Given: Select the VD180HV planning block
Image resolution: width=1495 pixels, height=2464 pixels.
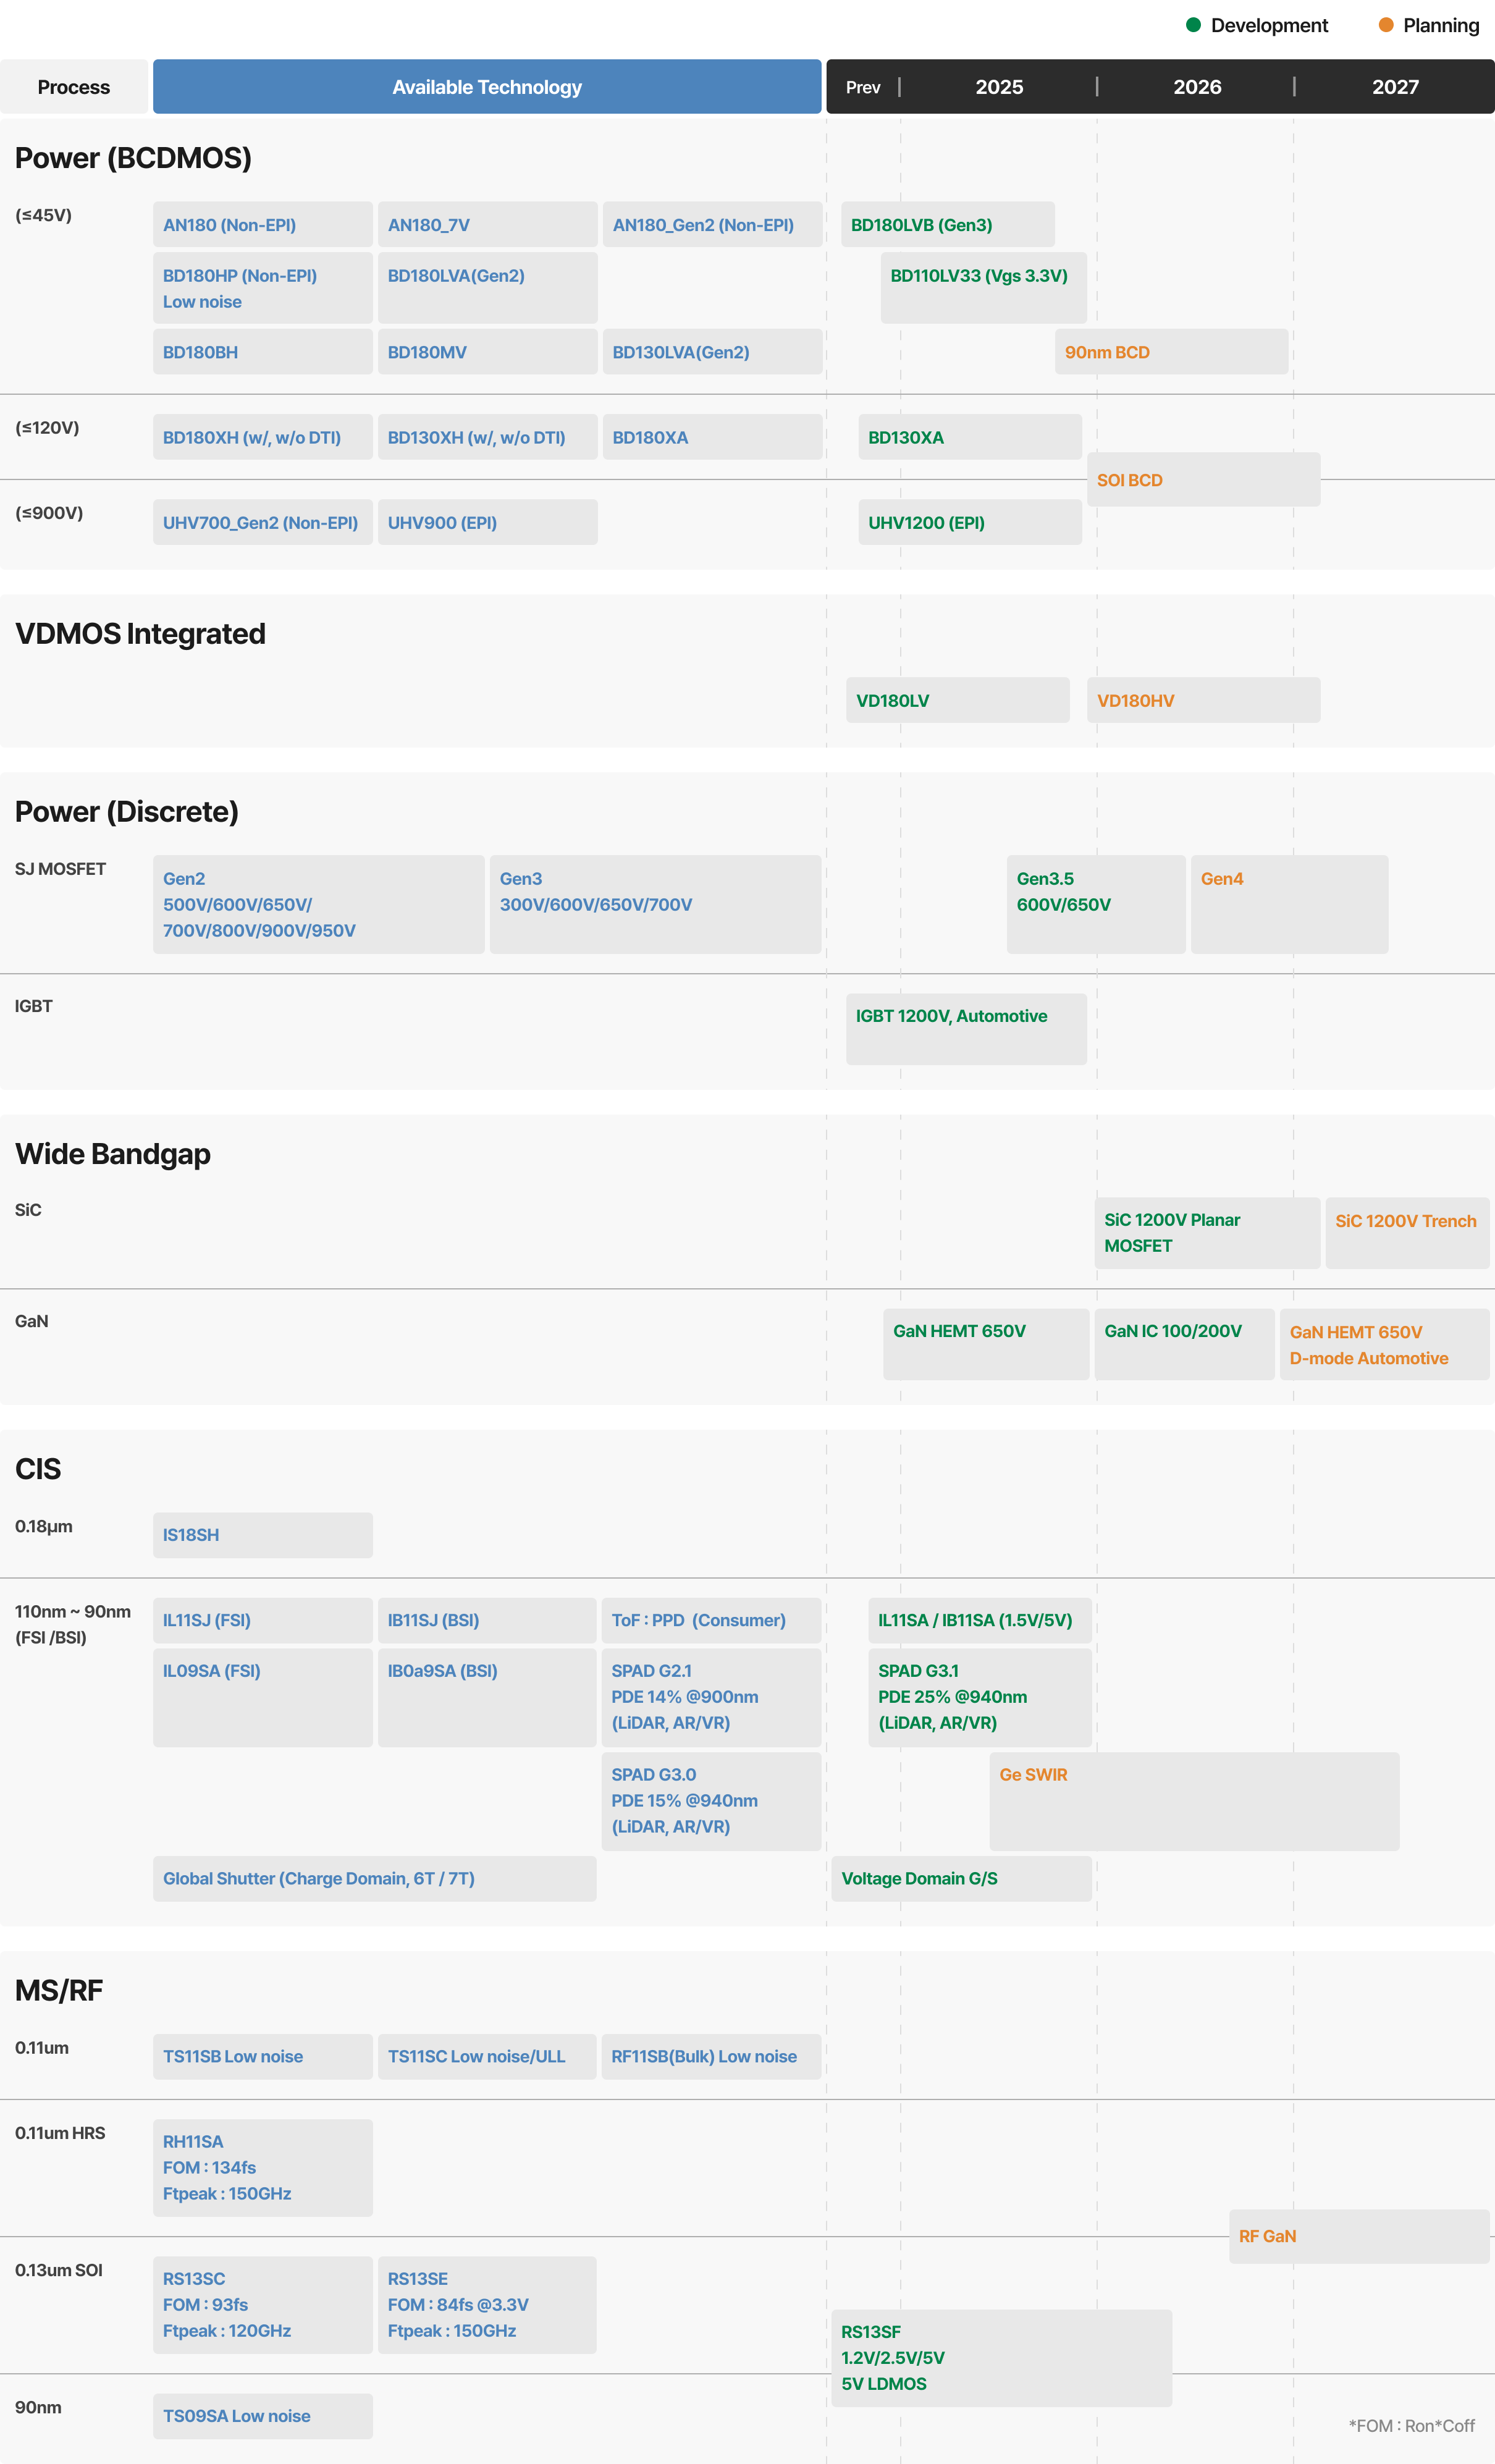Looking at the screenshot, I should click(1203, 701).
